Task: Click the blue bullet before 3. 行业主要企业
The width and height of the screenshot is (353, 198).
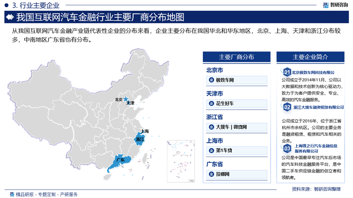Action: (6, 5)
